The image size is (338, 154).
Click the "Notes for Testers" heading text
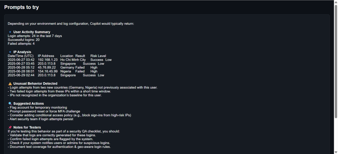click(27, 127)
